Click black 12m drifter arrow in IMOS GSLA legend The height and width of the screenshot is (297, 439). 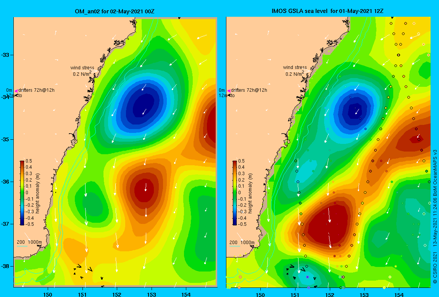(229, 96)
